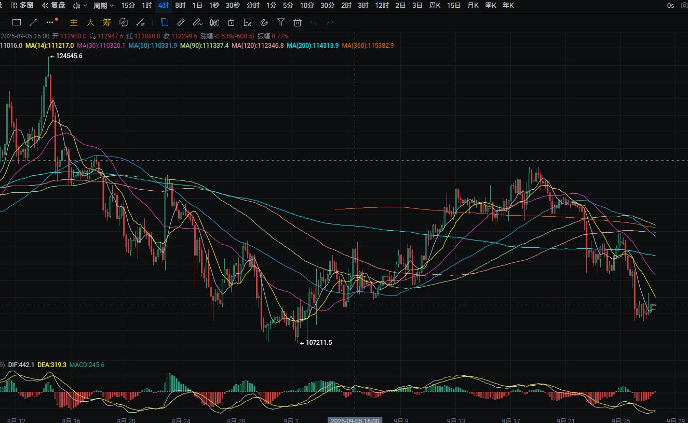The height and width of the screenshot is (423, 688).
Task: Click the blue bookmark flag icon
Action: (x=165, y=22)
